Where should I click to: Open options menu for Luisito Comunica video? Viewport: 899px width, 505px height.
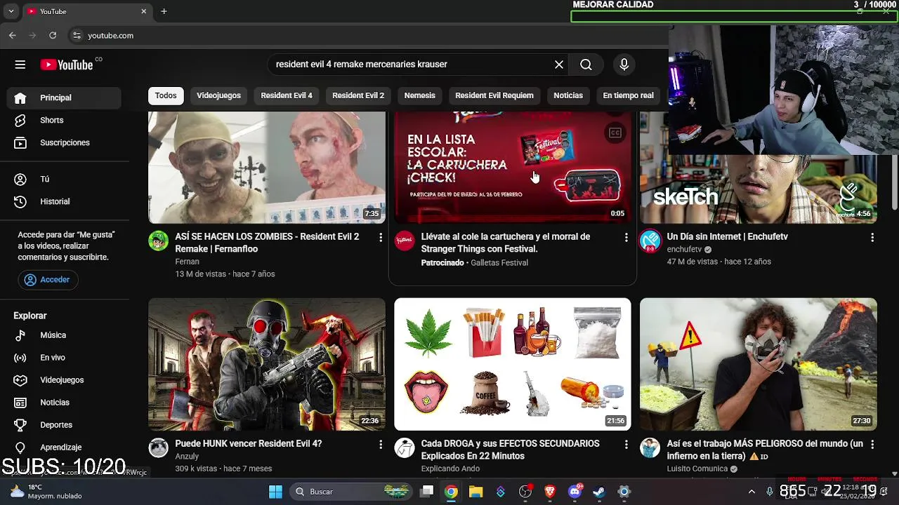coord(872,445)
